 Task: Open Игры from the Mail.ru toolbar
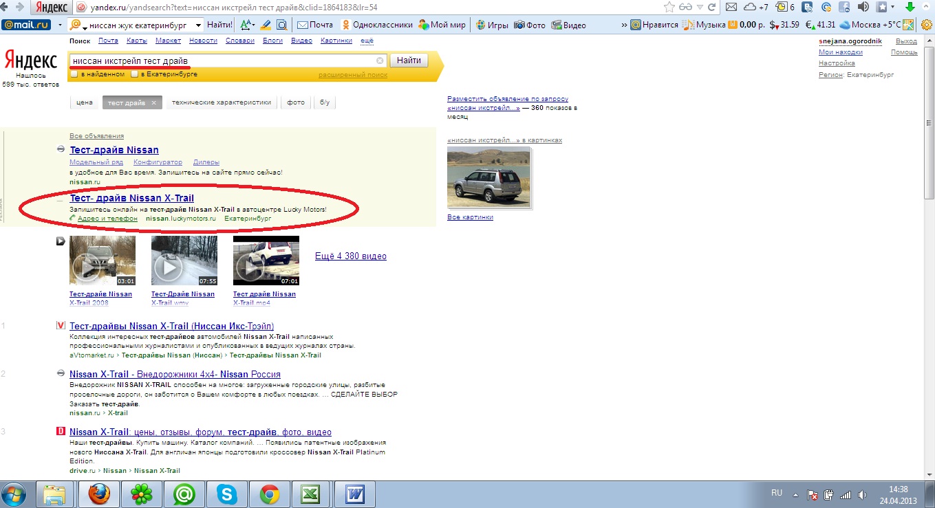491,25
